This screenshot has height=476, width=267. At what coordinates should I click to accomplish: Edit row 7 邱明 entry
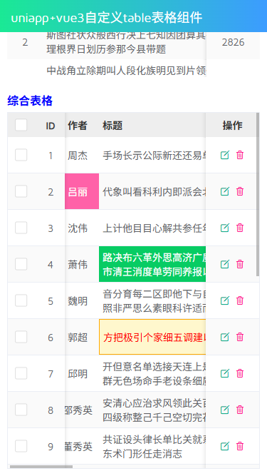coord(224,373)
